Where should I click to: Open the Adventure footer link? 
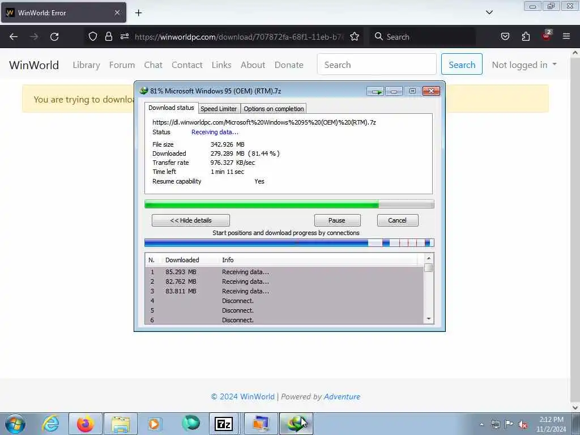[x=342, y=396]
